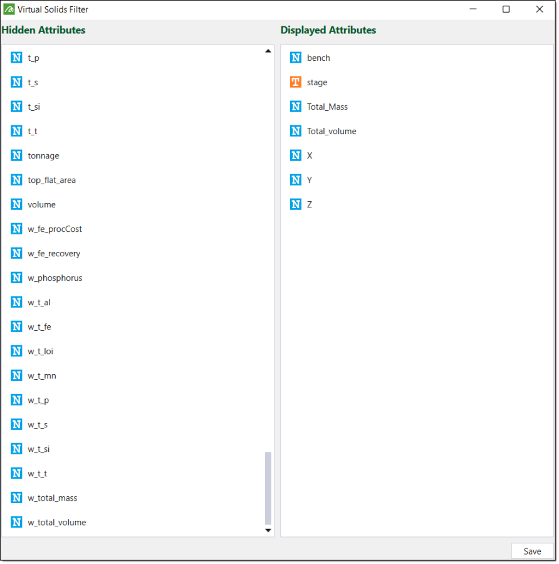Select the X displayed attribute
This screenshot has width=559, height=564.
(310, 156)
